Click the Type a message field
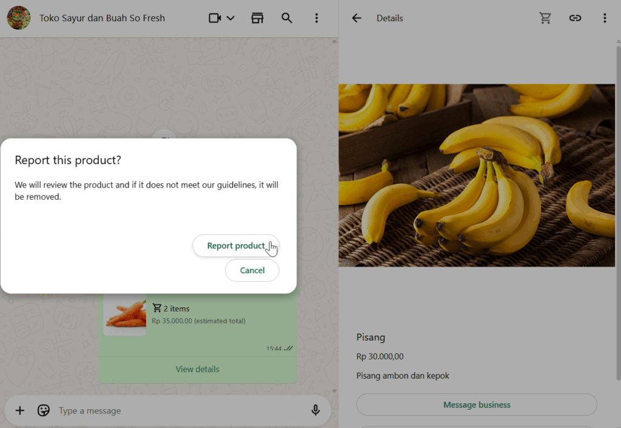This screenshot has height=428, width=621. (x=176, y=411)
